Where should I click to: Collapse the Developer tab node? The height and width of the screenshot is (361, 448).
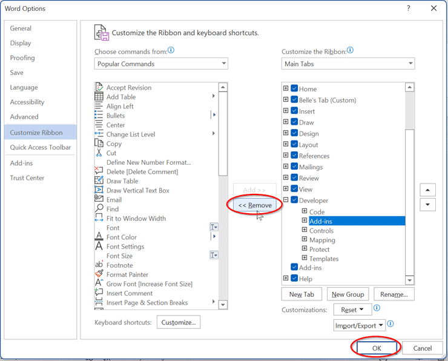286,199
